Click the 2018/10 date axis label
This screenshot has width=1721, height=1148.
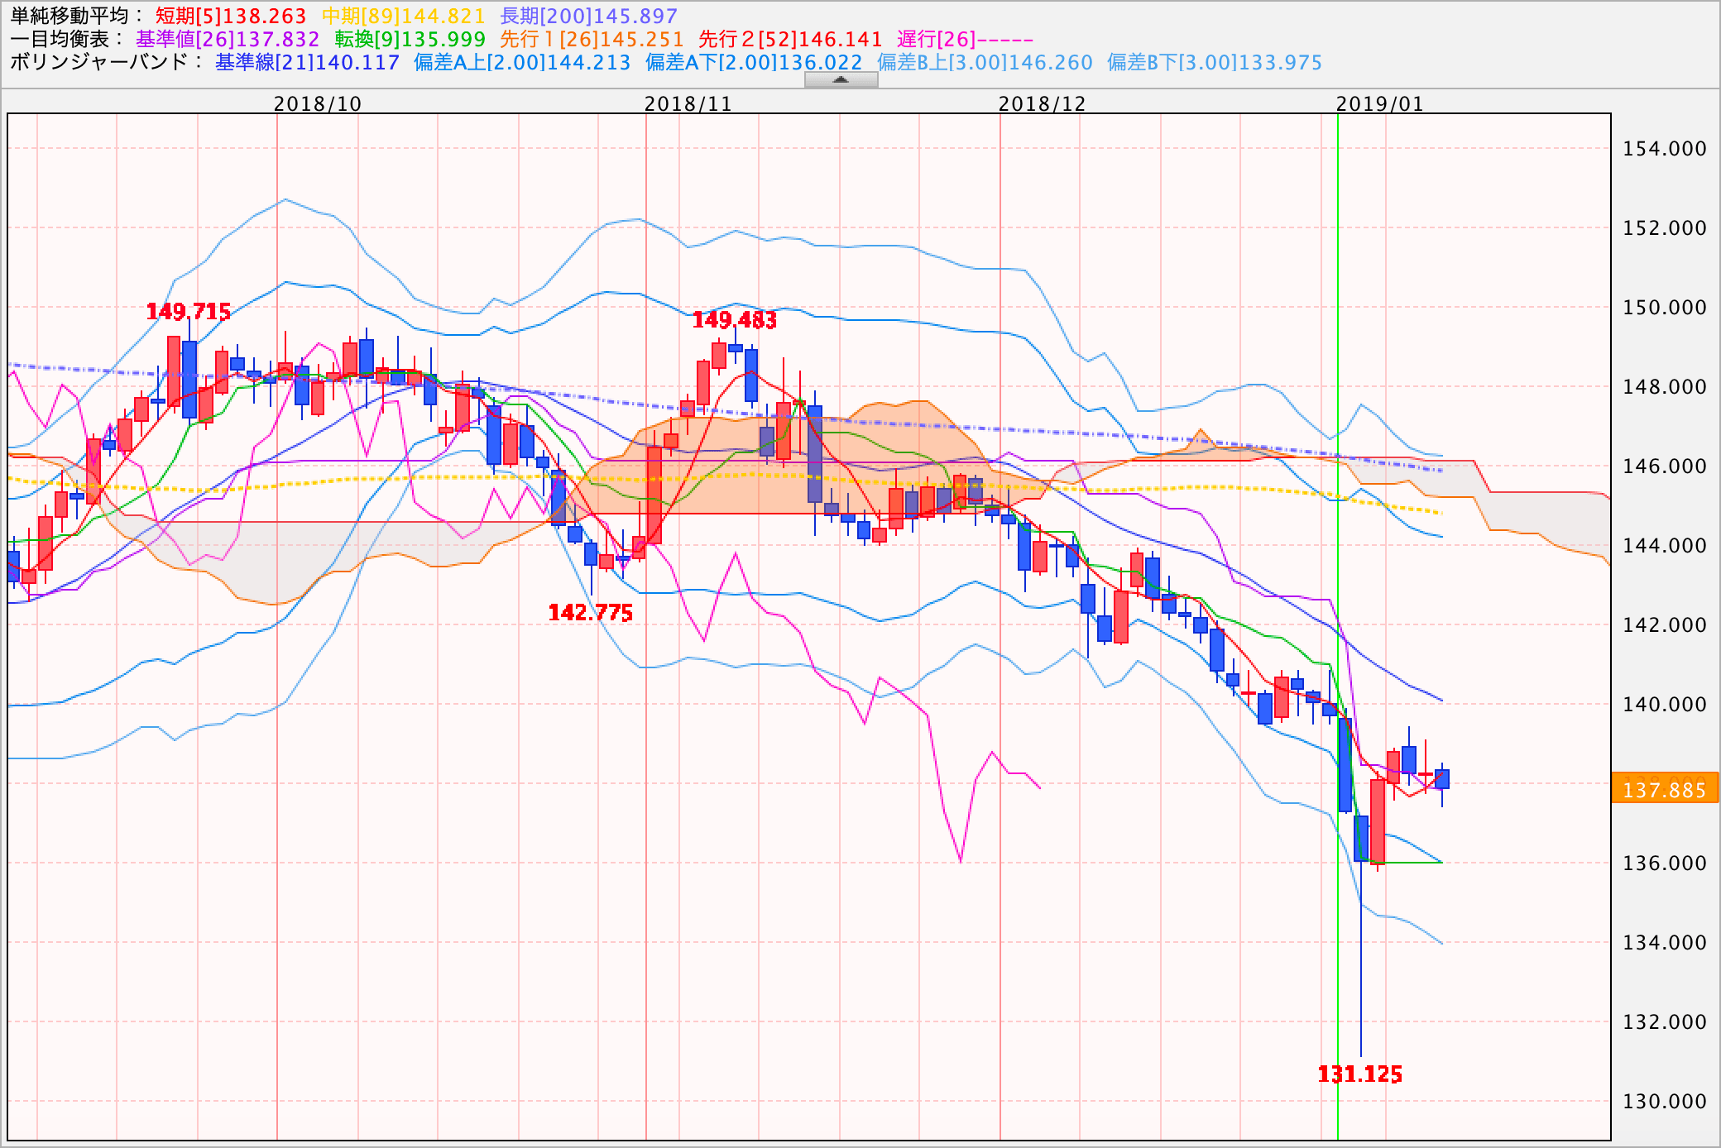(318, 103)
